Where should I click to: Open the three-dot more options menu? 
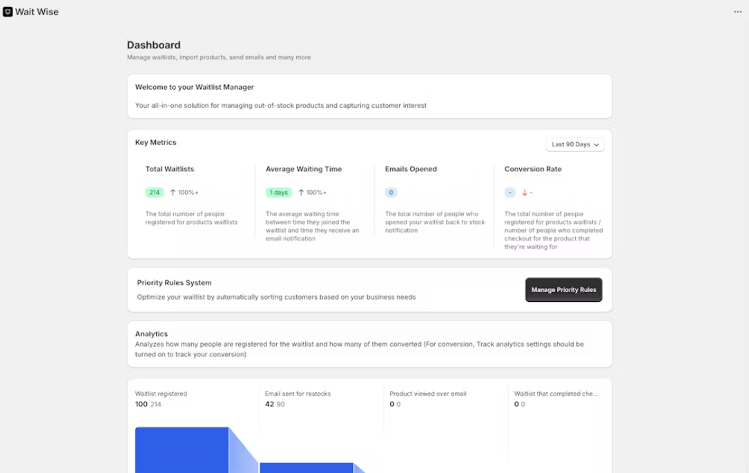click(737, 12)
